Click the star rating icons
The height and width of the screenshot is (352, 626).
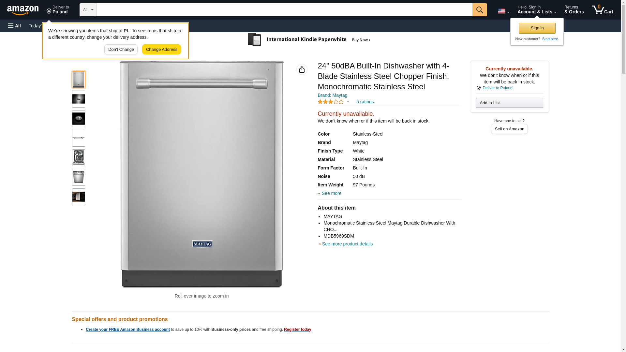pos(331,102)
